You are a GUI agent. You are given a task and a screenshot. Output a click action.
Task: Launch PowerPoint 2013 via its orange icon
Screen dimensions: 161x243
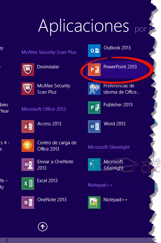pyautogui.click(x=94, y=70)
